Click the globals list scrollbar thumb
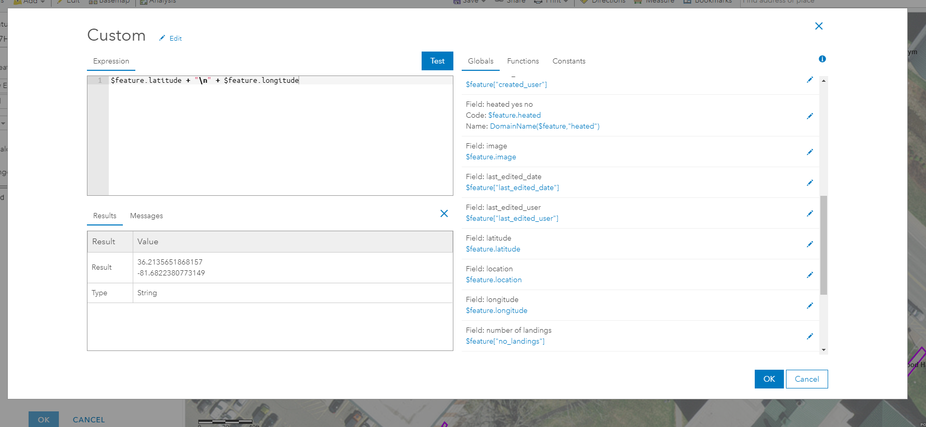This screenshot has width=926, height=427. [823, 245]
